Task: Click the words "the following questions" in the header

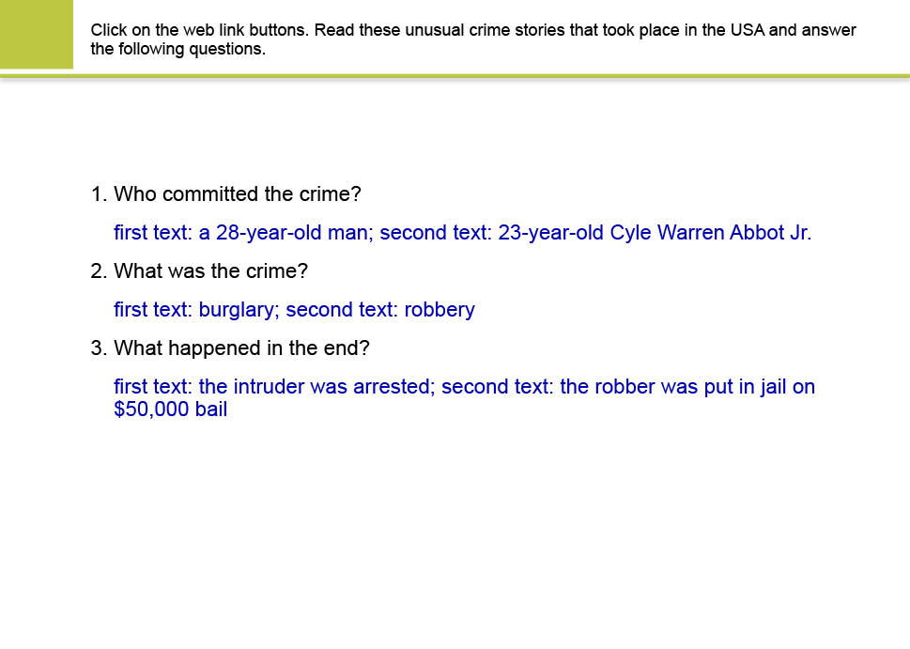Action: [177, 49]
